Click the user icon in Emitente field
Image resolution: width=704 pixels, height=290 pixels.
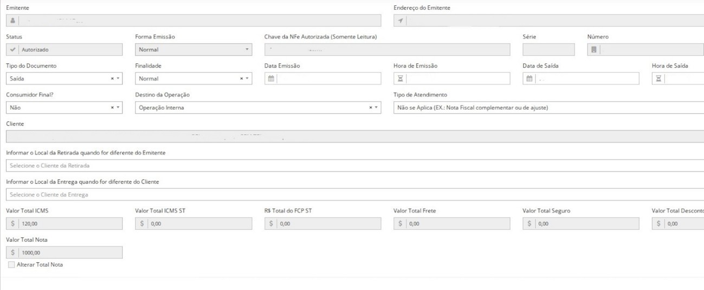point(12,21)
